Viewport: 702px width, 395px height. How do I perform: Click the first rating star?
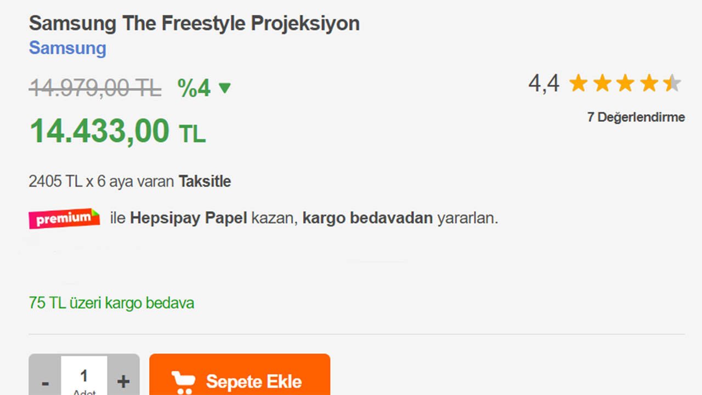pos(578,84)
